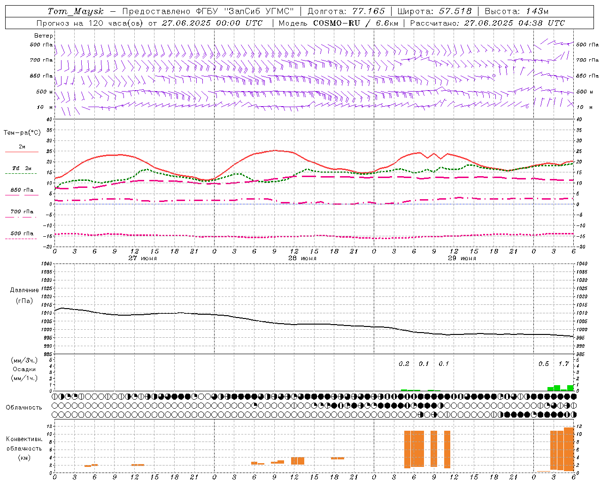601x481 pixels.
Task: Select the (гПа) unit under Давление
Action: click(x=24, y=301)
